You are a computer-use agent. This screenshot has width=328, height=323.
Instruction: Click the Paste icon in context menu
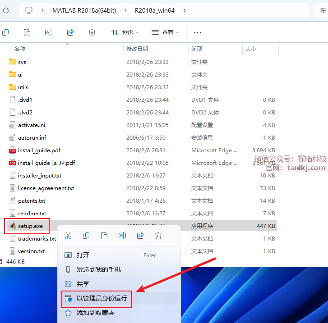click(104, 236)
